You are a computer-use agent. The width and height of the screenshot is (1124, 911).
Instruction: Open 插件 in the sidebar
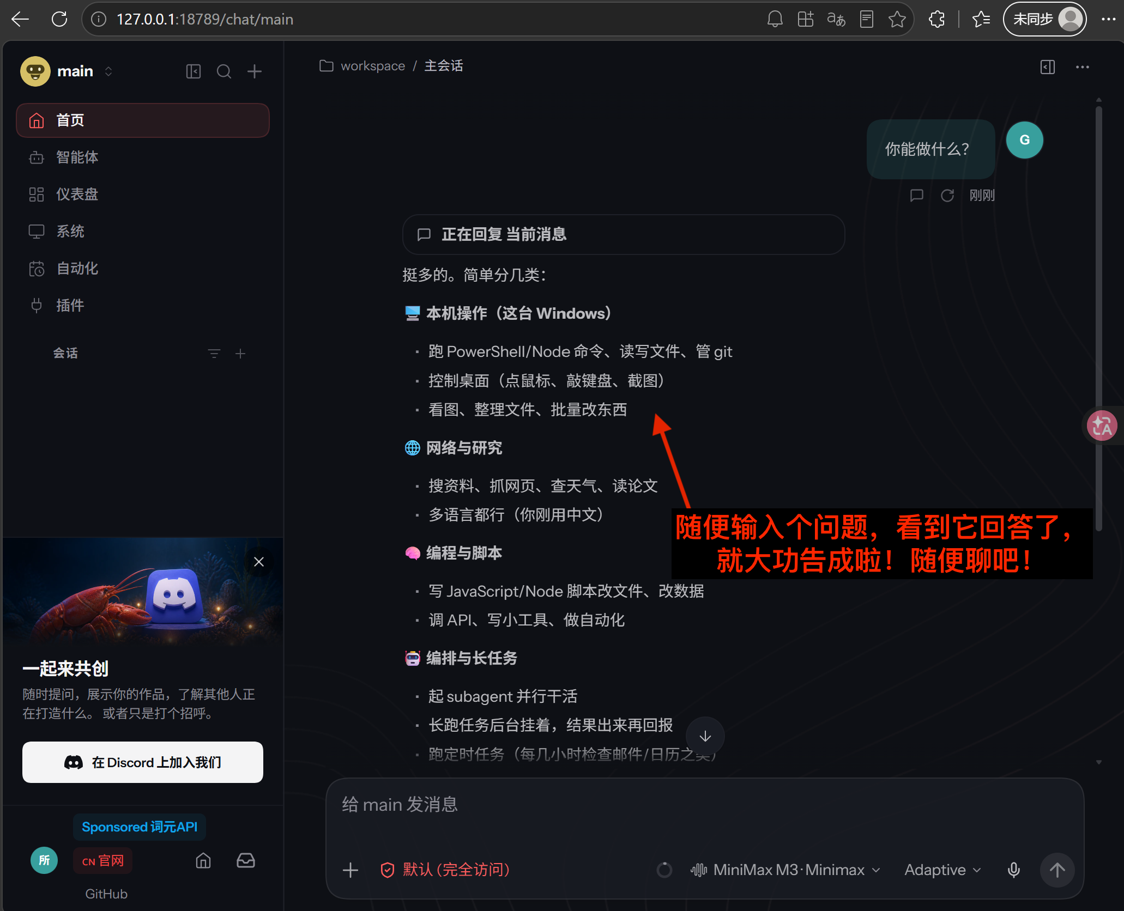click(143, 306)
